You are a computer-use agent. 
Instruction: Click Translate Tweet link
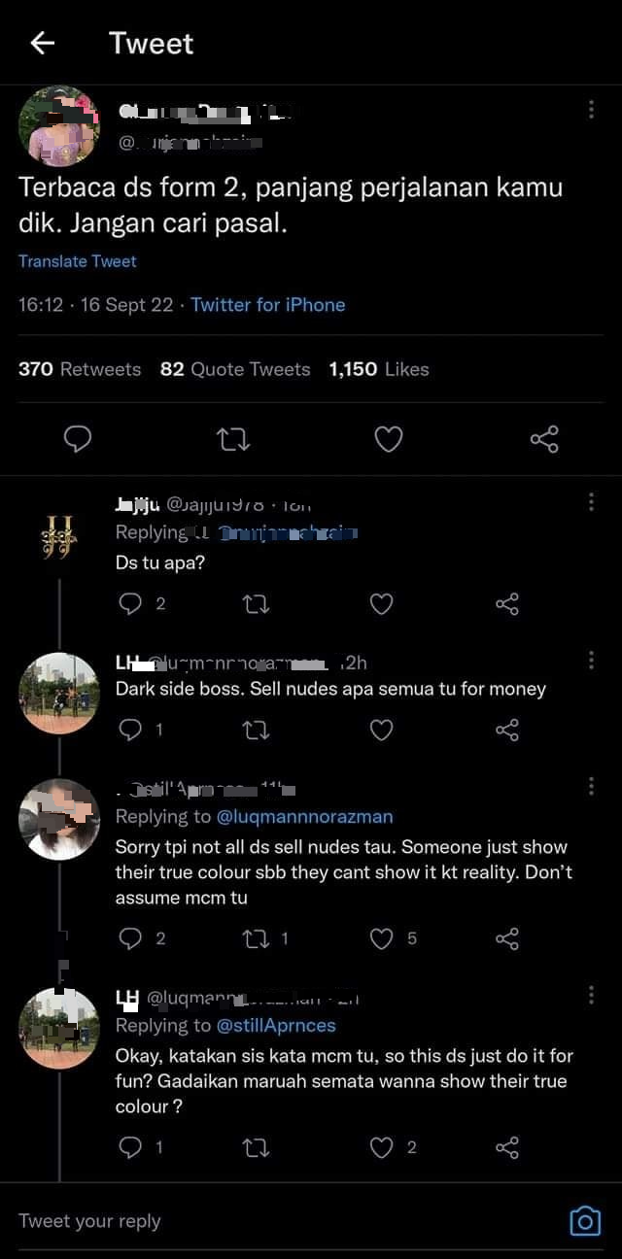[78, 261]
